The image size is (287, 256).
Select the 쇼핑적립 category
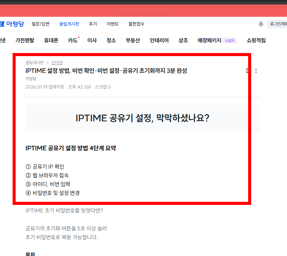[256, 40]
